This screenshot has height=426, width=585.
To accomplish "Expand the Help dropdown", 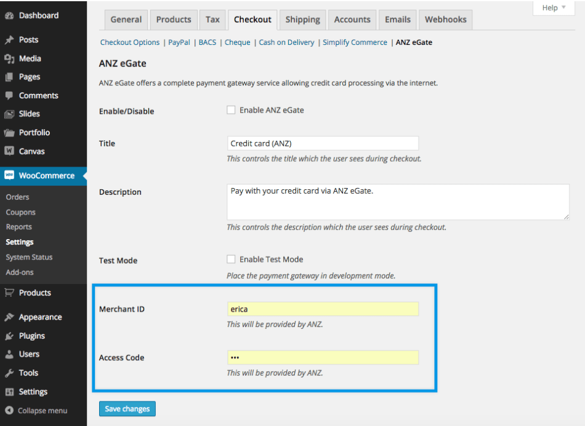I will [x=554, y=8].
